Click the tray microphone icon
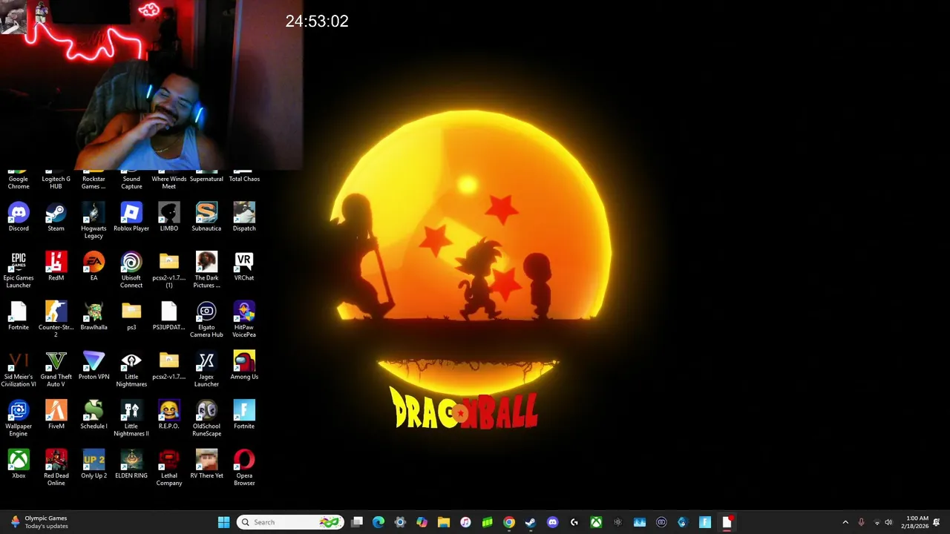The image size is (950, 534). [862, 522]
